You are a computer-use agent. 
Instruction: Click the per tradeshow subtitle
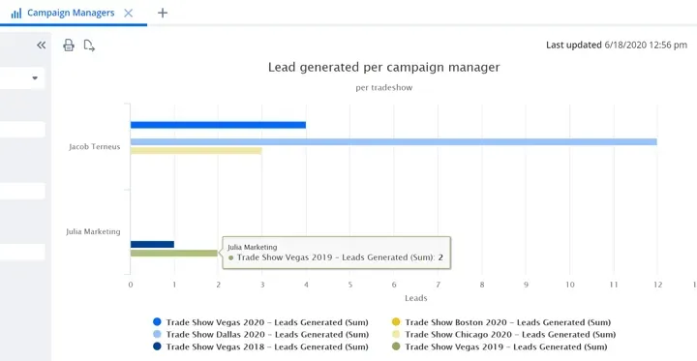point(384,87)
